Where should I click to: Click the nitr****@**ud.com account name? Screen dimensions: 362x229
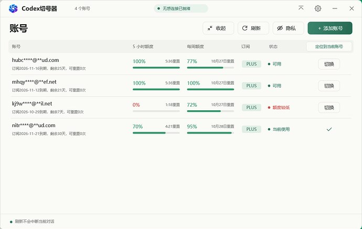[34, 125]
